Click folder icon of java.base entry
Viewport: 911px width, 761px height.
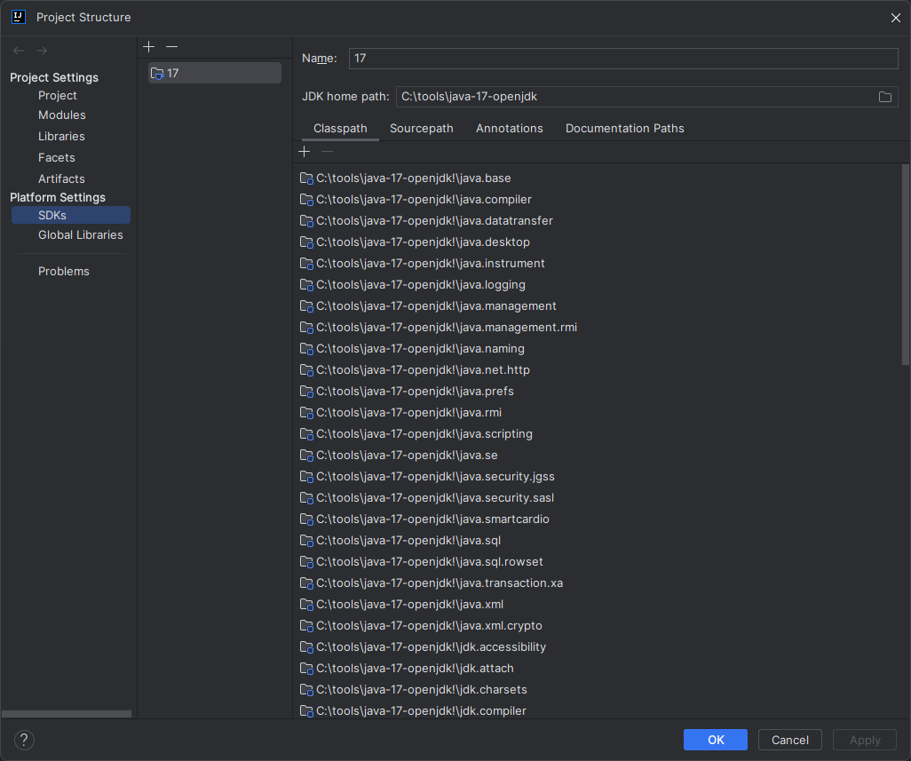click(x=306, y=178)
